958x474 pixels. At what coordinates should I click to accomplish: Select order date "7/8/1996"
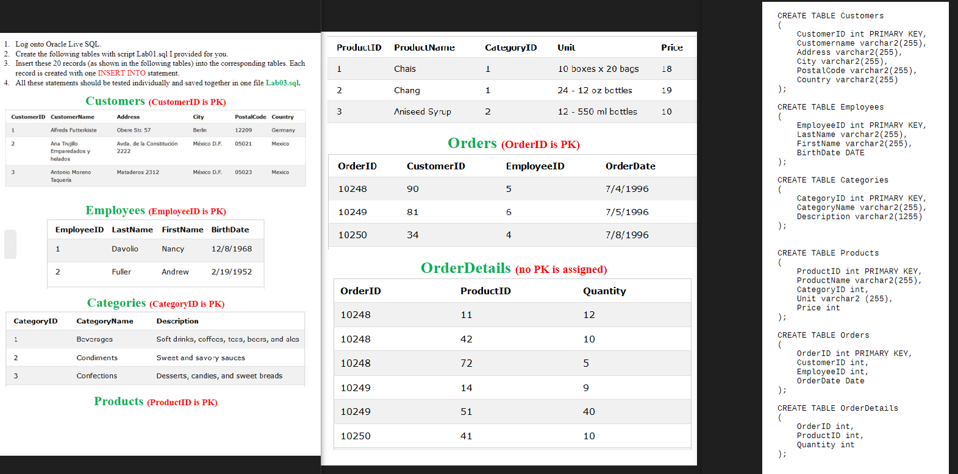[x=627, y=235]
